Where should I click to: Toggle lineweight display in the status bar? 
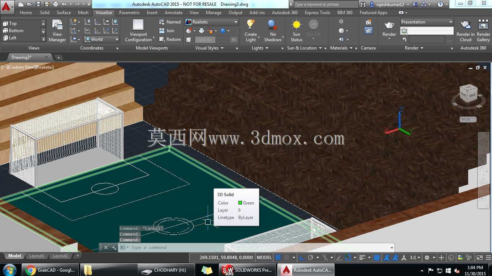point(363,258)
